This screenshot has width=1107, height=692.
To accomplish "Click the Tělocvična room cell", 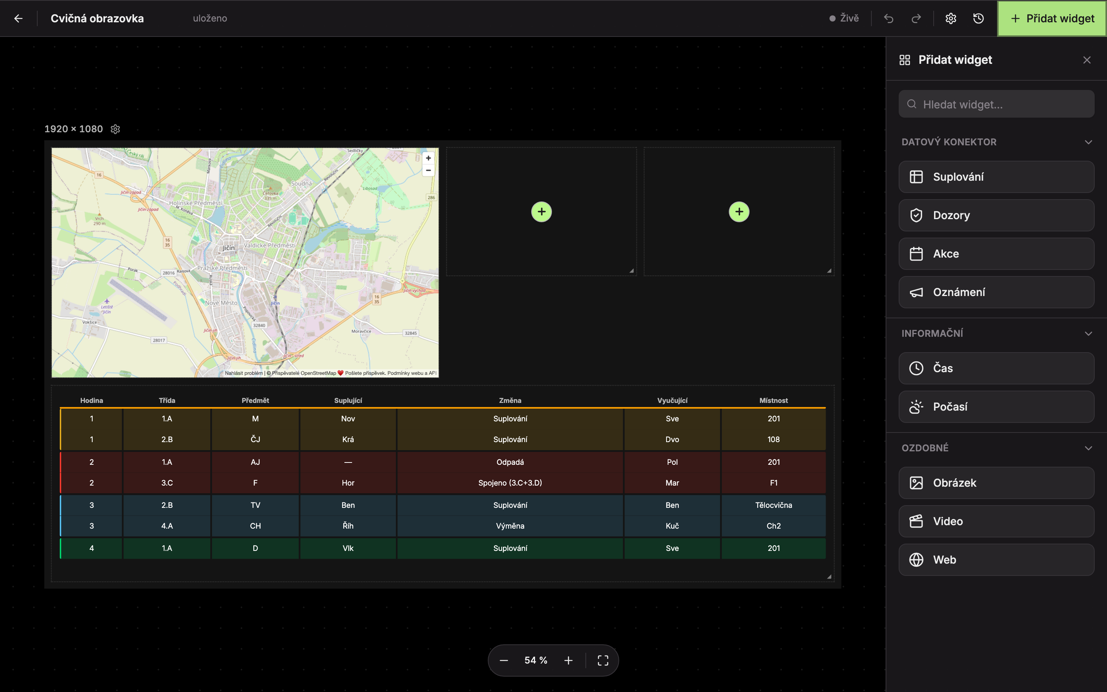I will [x=773, y=505].
